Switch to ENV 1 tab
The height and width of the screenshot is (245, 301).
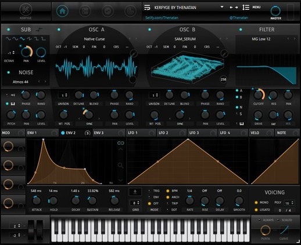tap(42, 133)
